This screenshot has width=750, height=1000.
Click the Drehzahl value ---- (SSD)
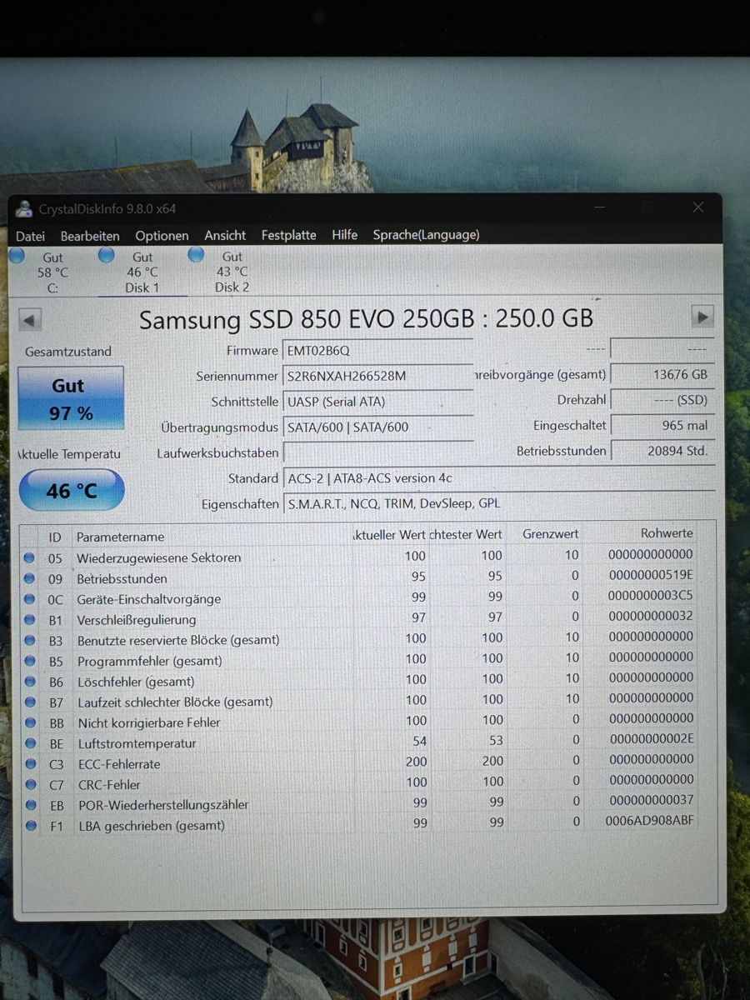pyautogui.click(x=662, y=400)
